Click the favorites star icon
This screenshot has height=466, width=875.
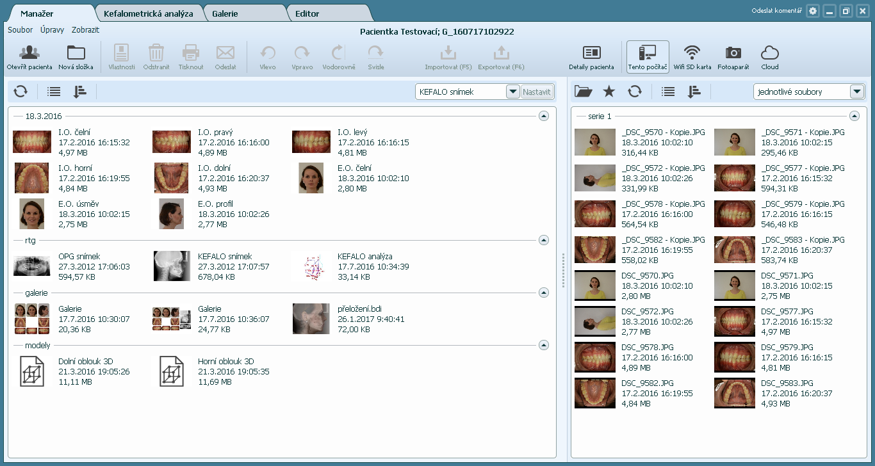pos(609,92)
